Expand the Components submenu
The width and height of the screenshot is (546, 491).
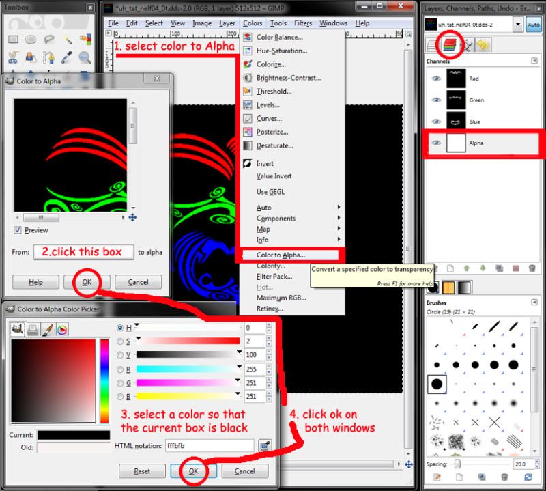[x=276, y=219]
